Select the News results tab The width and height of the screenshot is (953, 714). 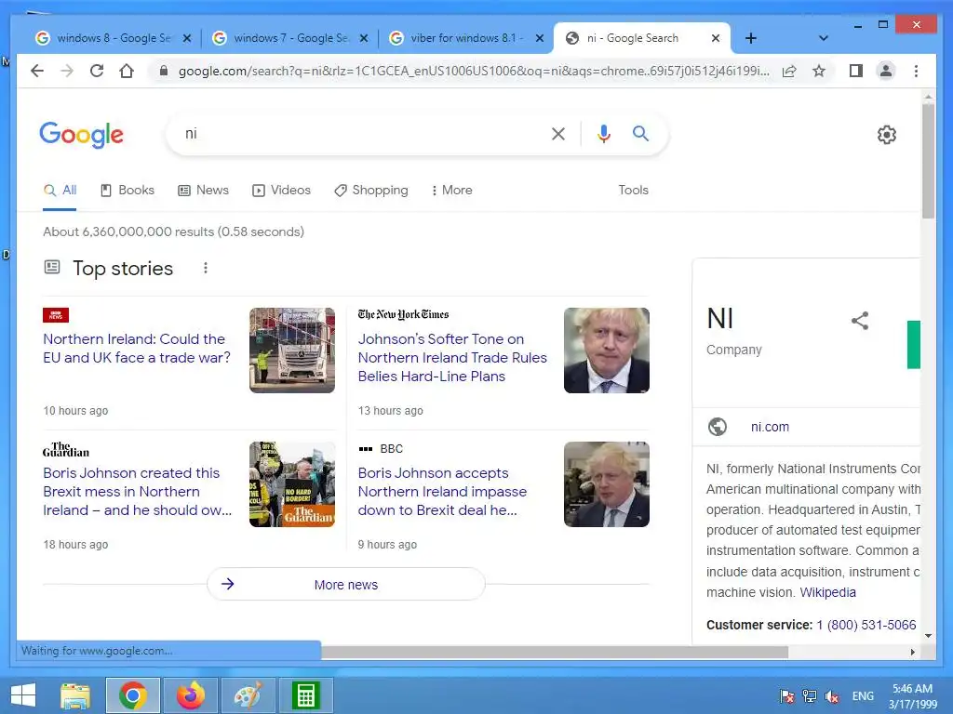203,190
